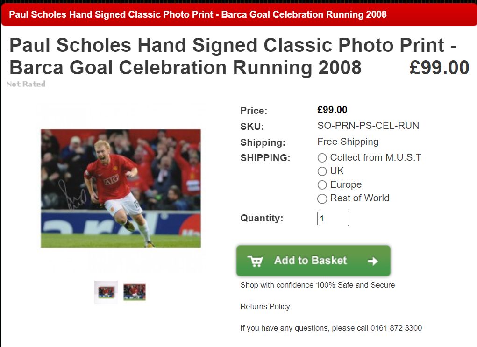Viewport: 477px width, 347px height.
Task: Click the red header bar product title
Action: tap(198, 14)
